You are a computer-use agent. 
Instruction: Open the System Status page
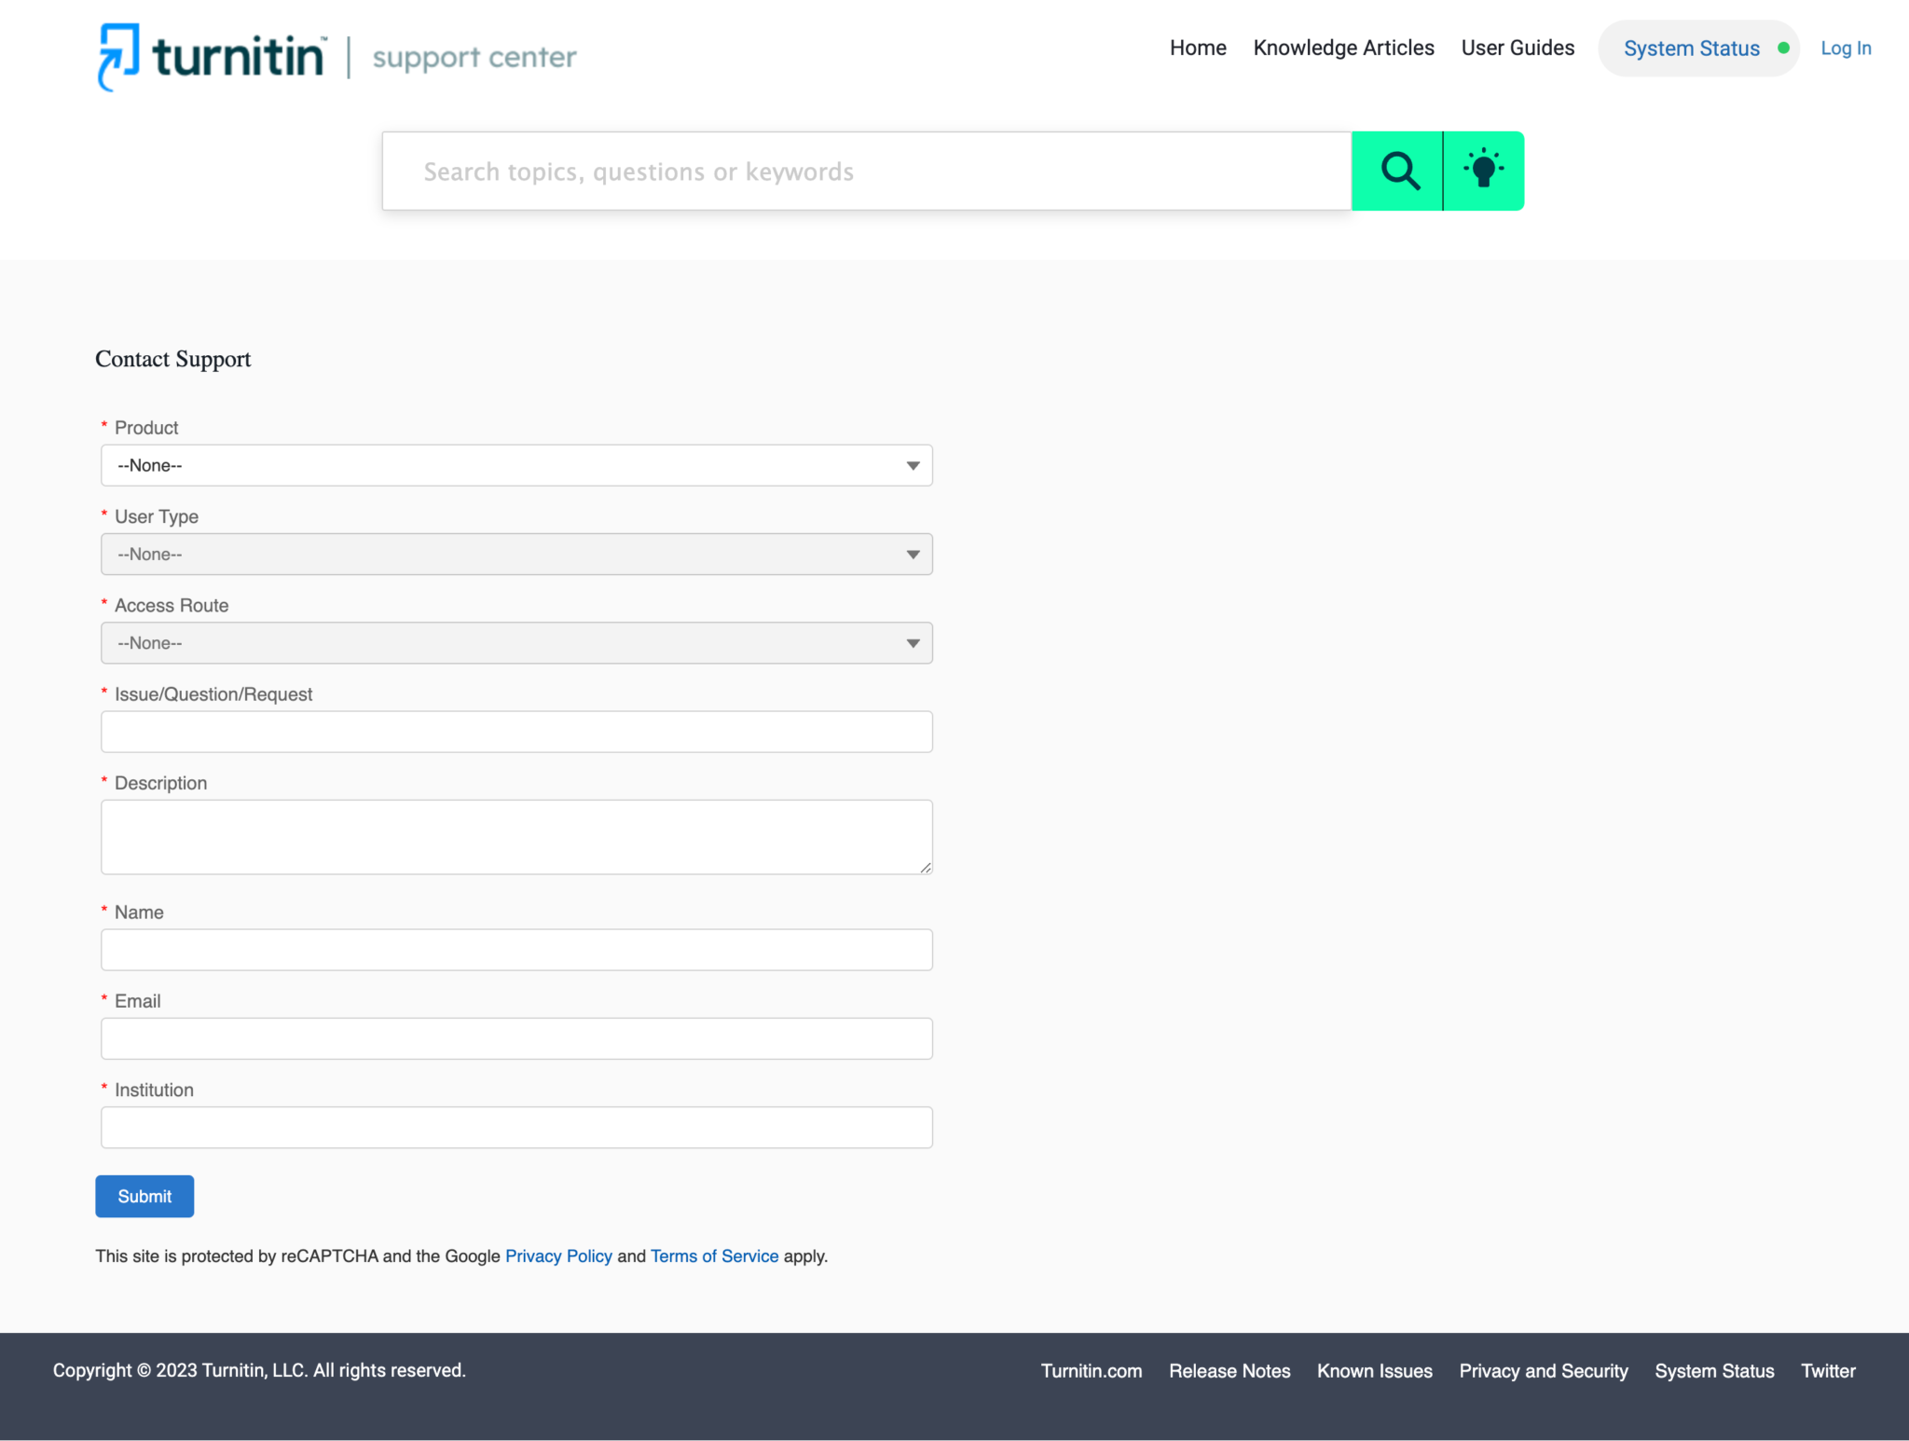pyautogui.click(x=1692, y=48)
